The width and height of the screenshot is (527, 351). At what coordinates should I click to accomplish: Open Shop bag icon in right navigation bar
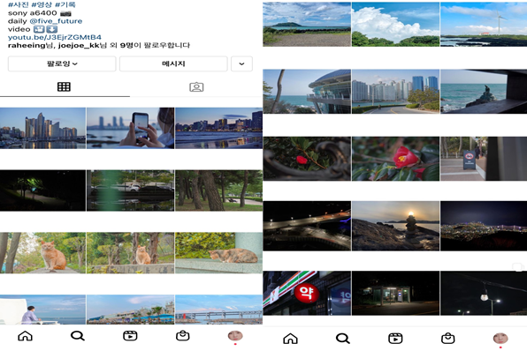[448, 339]
